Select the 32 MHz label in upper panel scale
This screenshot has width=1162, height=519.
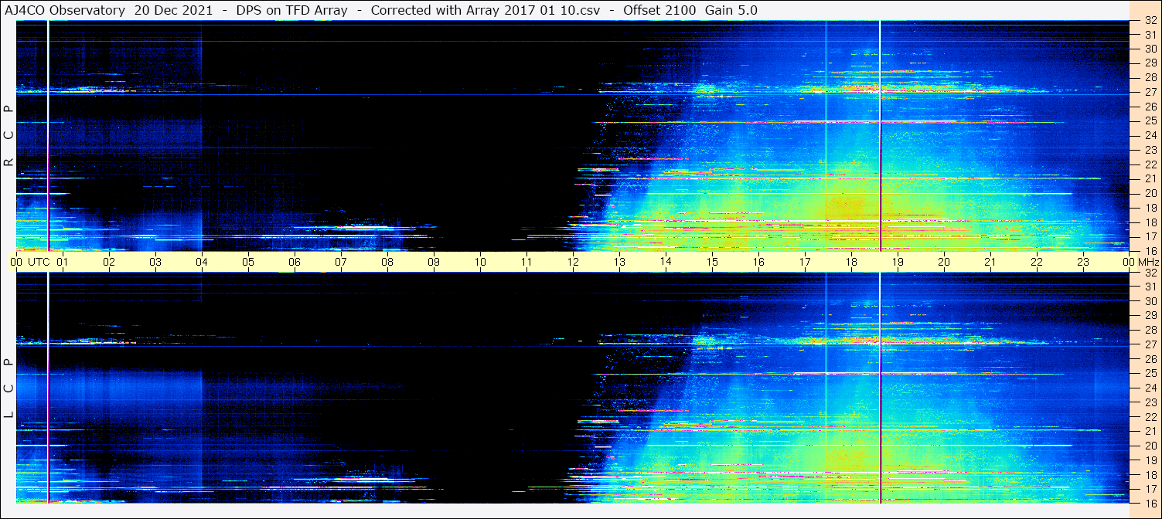[1150, 21]
